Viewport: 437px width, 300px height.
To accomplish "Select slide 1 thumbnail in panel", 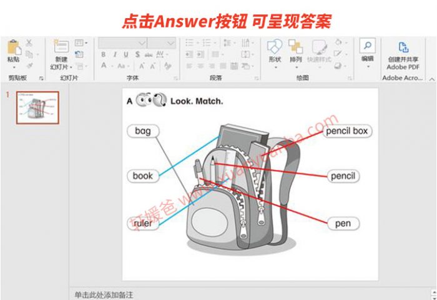I will pos(37,108).
